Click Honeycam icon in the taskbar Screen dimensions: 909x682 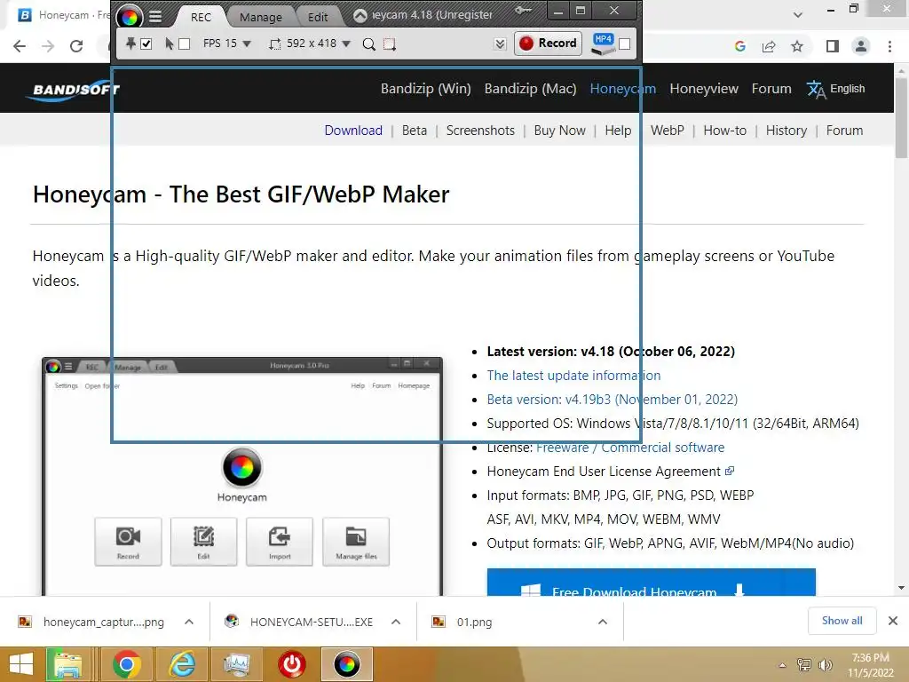click(347, 664)
